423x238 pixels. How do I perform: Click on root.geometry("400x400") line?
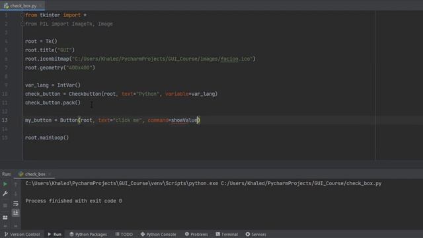(x=60, y=67)
